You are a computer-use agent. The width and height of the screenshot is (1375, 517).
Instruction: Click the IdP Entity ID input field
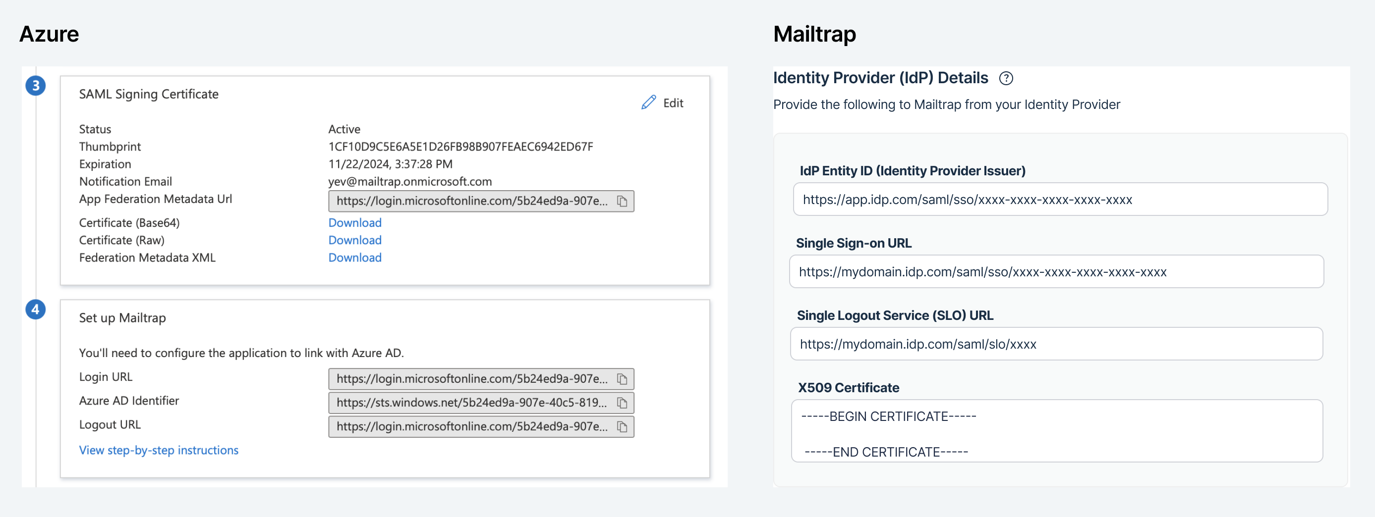coord(1060,200)
